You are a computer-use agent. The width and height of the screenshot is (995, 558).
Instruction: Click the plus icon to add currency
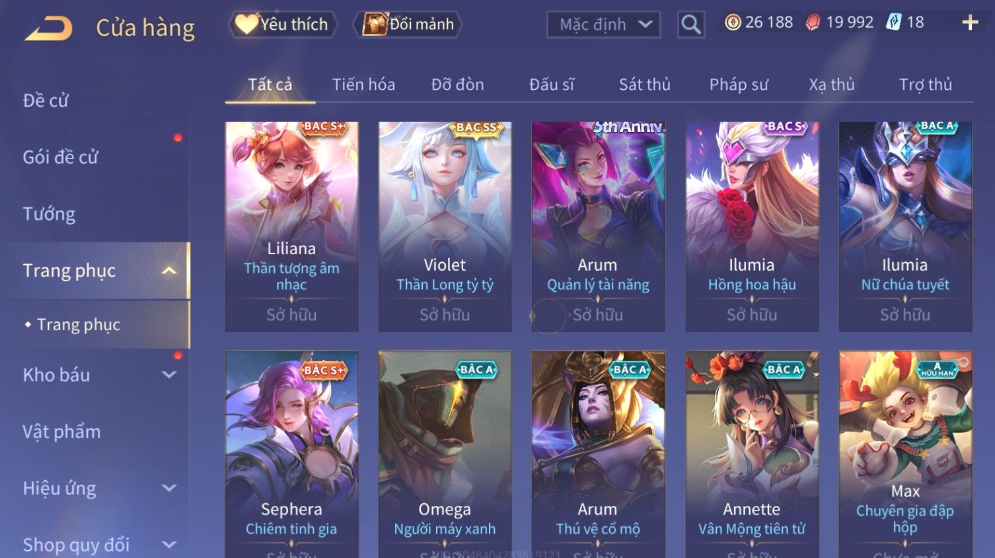[x=969, y=22]
